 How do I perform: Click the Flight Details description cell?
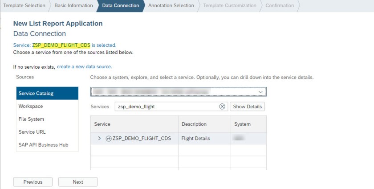(196, 139)
